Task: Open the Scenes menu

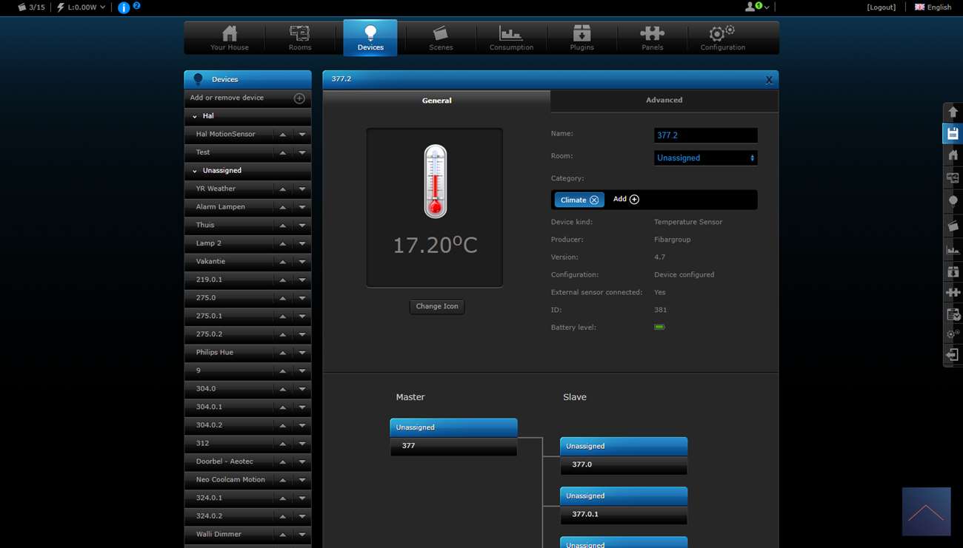Action: coord(441,38)
